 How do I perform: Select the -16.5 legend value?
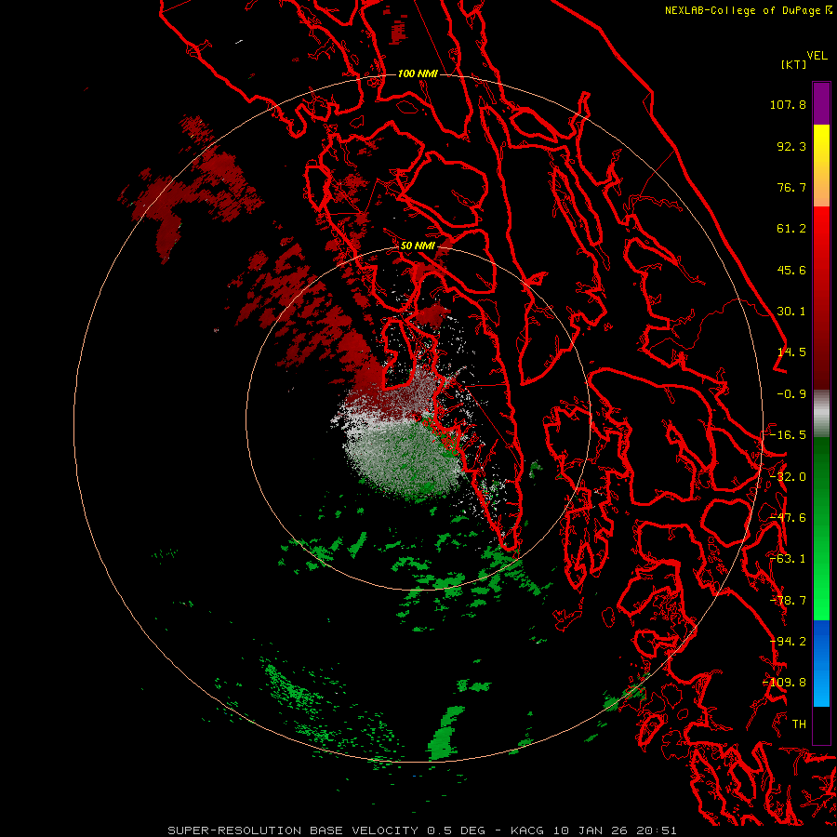click(x=788, y=435)
